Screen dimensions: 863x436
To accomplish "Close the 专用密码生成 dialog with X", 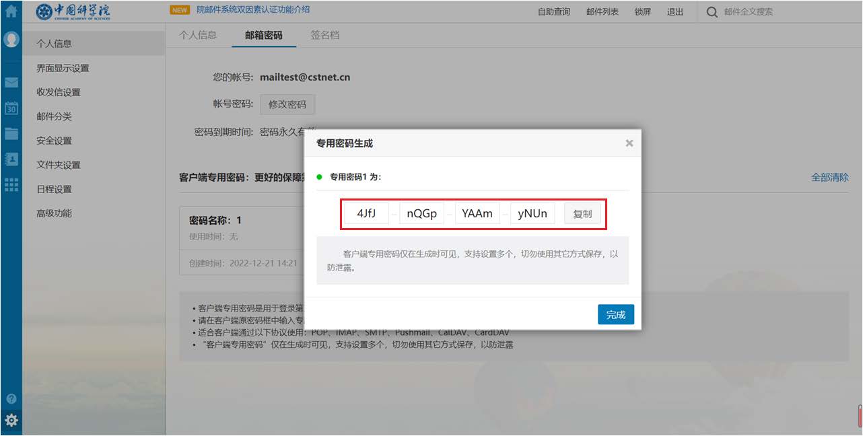I will 629,143.
